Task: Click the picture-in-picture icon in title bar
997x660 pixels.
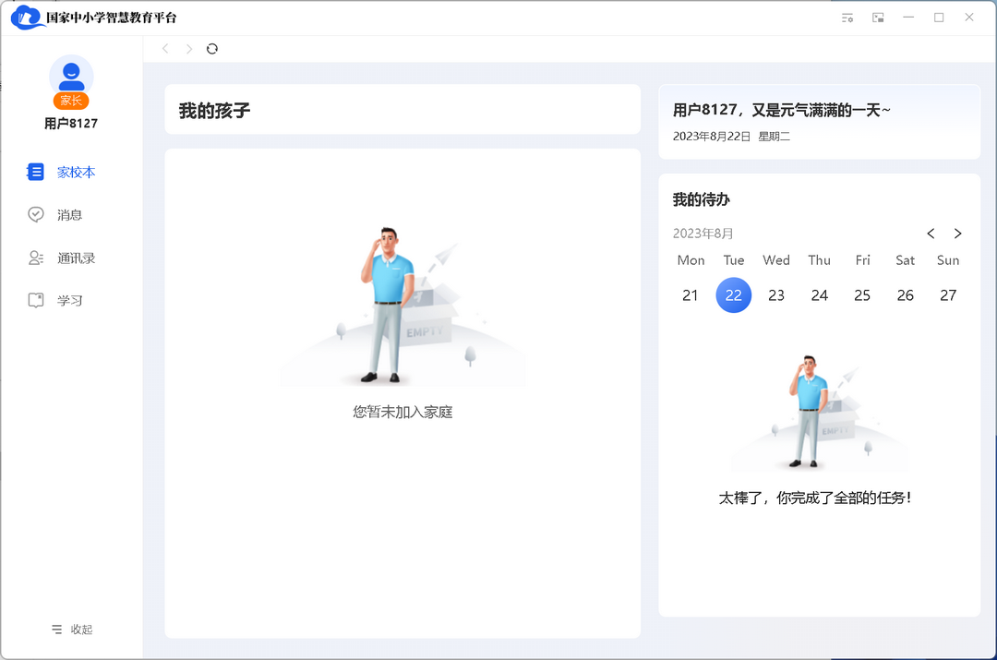Action: (878, 17)
